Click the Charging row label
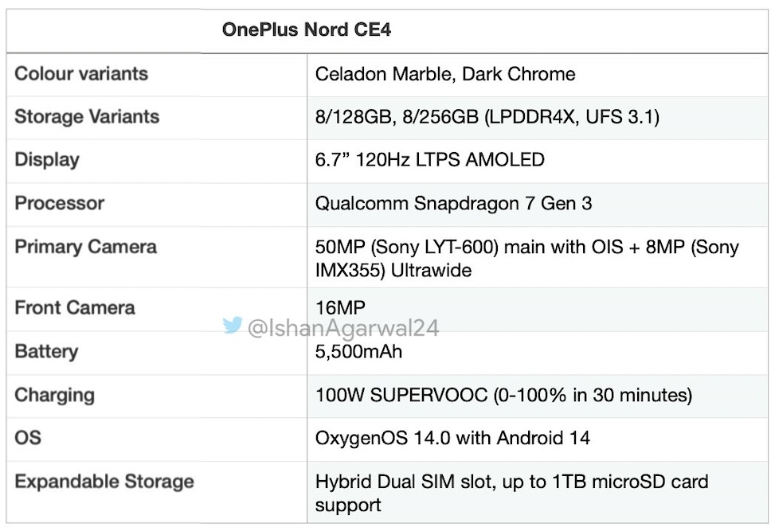This screenshot has width=771, height=531. tap(55, 396)
